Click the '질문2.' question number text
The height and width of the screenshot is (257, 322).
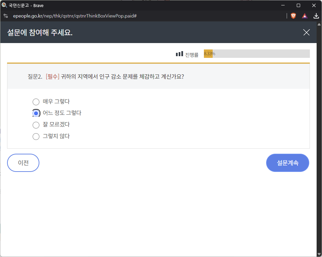point(35,77)
